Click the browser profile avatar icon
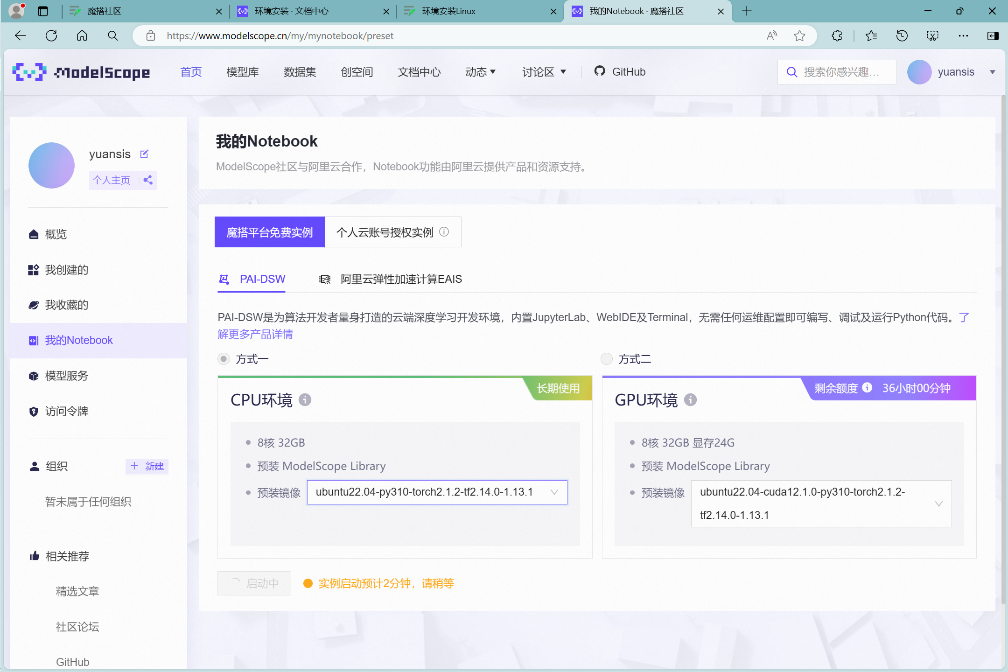Screen dimensions: 1008x672 pos(17,11)
